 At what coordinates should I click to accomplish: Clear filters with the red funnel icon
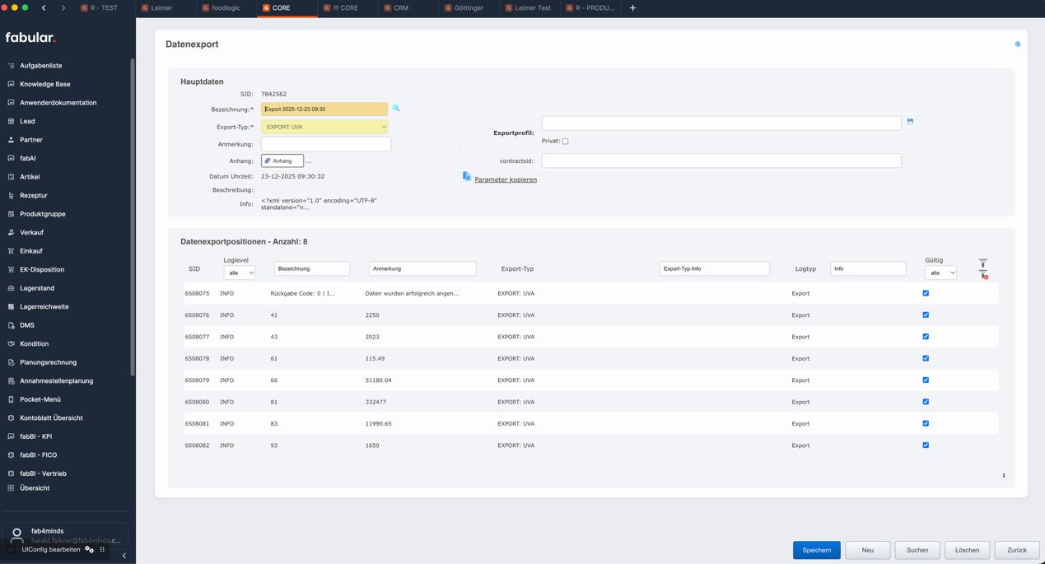983,275
